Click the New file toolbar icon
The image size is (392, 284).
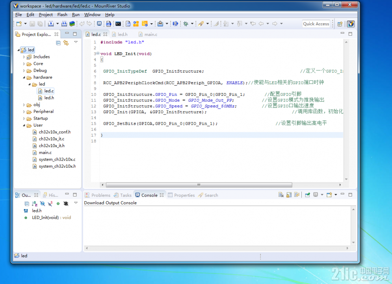[19, 24]
